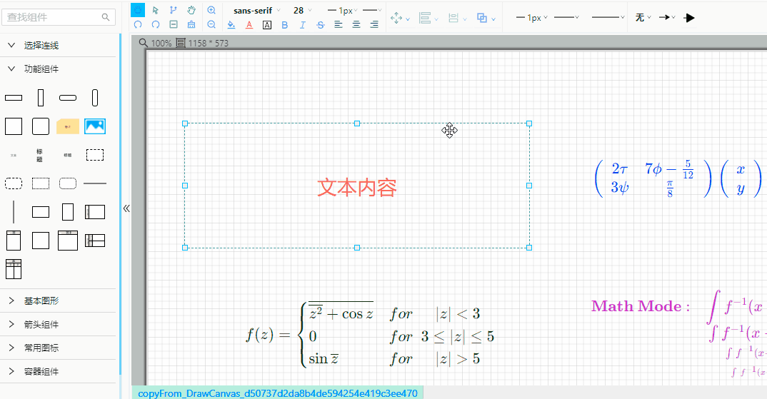Activate the branch connector line tool
767x399 pixels.
point(173,10)
